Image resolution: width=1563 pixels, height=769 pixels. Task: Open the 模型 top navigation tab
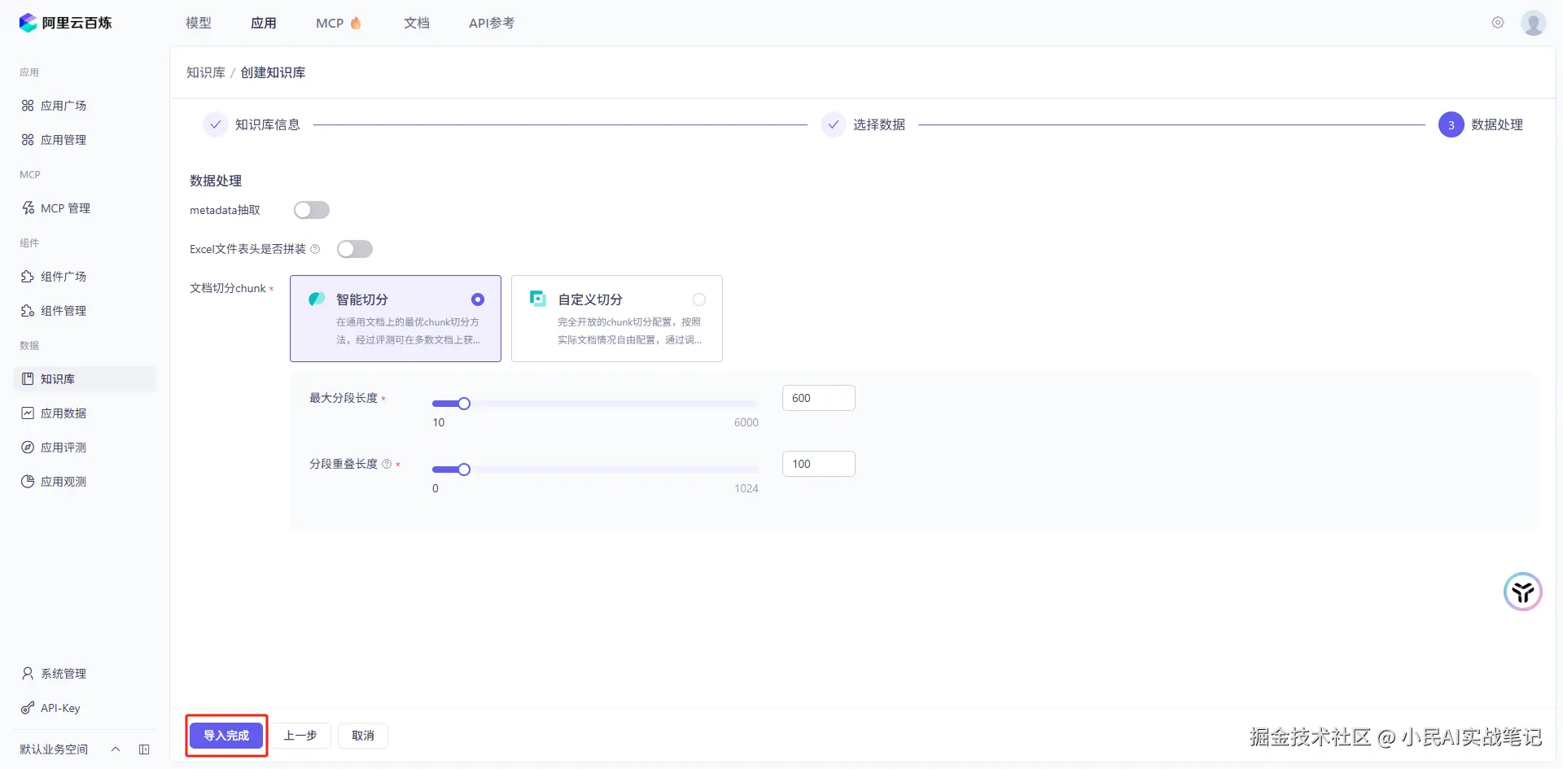199,23
